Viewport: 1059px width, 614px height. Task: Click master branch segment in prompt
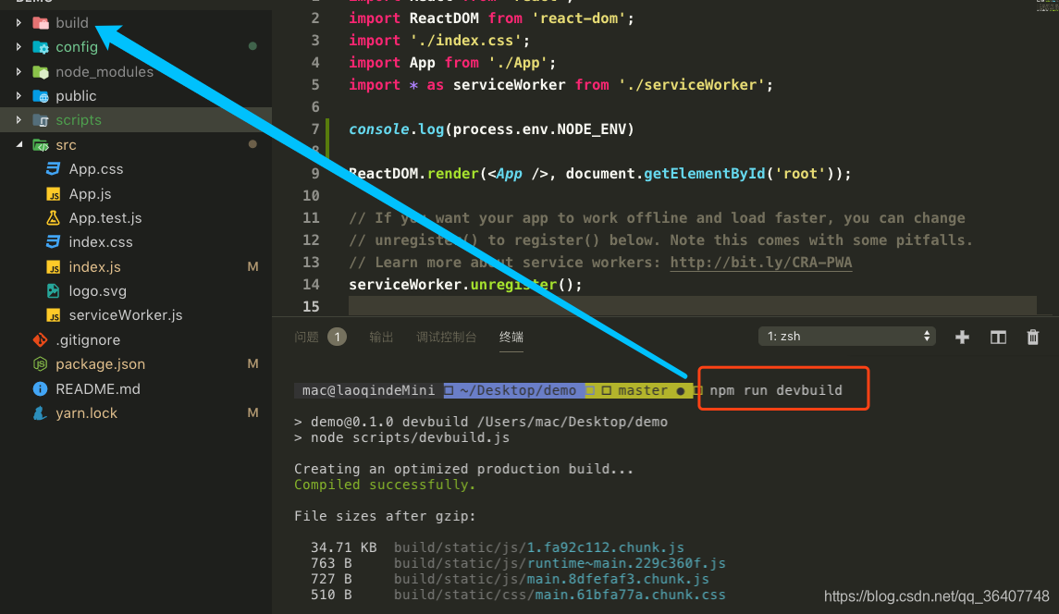(x=642, y=390)
